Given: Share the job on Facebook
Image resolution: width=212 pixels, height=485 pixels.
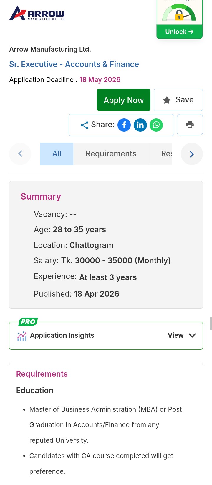Looking at the screenshot, I should (x=124, y=125).
